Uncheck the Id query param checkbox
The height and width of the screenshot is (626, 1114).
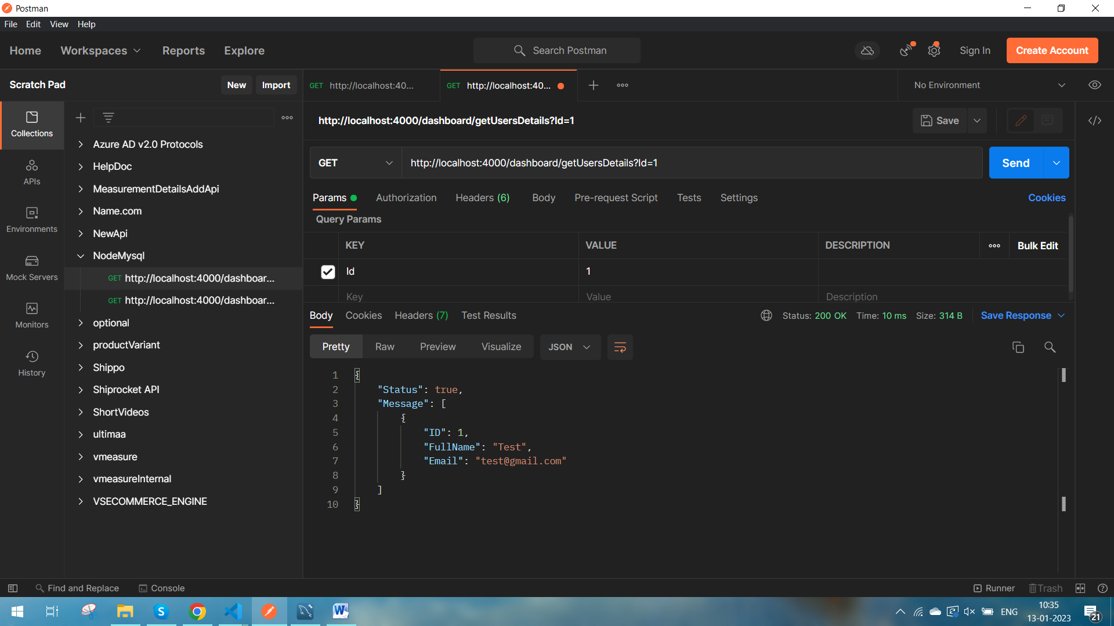pos(328,272)
